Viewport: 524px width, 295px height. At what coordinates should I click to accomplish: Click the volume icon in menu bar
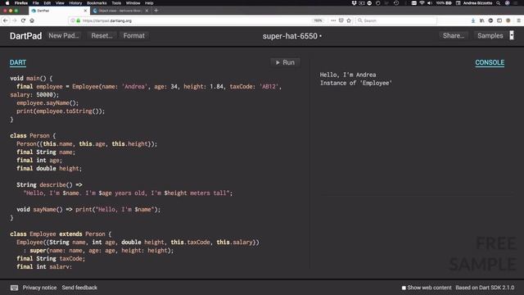430,3
